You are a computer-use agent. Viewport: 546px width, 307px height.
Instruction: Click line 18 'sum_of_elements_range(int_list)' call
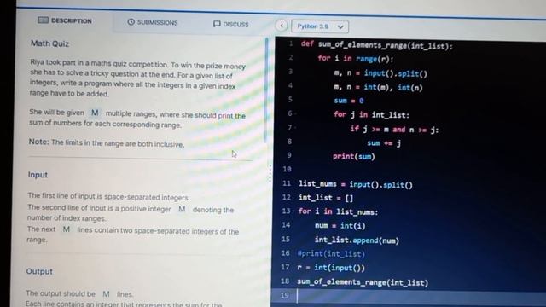363,282
